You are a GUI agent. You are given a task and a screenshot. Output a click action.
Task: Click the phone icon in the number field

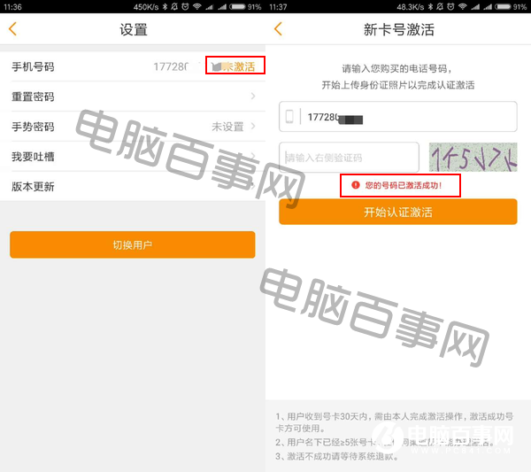289,117
